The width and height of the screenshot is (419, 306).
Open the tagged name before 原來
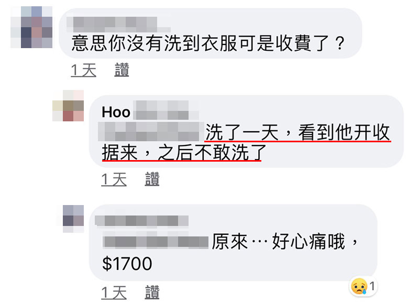tap(156, 242)
